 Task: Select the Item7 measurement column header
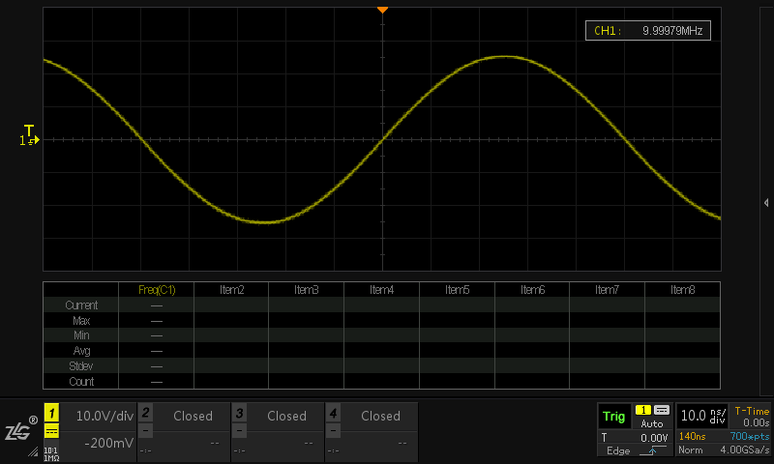[x=608, y=290]
